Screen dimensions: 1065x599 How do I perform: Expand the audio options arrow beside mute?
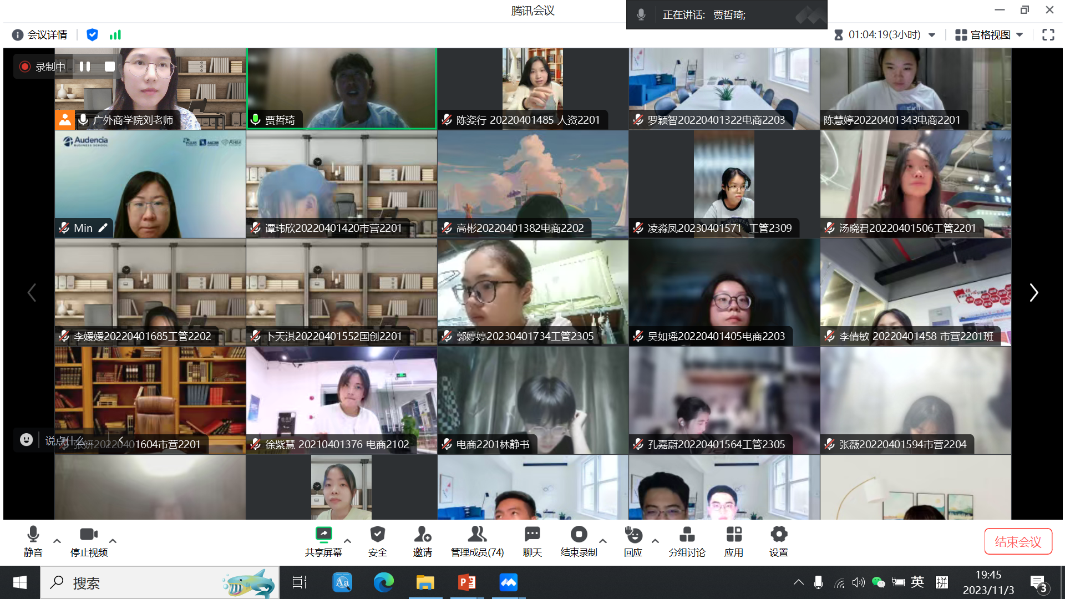pyautogui.click(x=57, y=541)
